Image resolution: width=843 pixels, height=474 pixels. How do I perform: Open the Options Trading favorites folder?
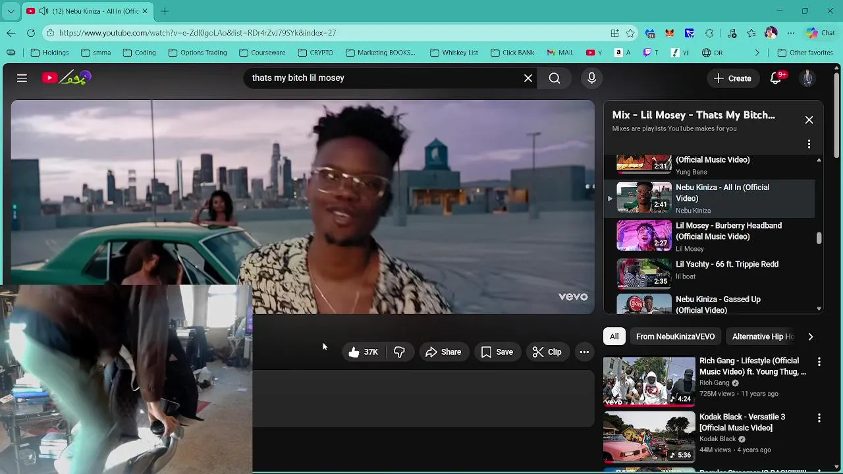(x=197, y=53)
